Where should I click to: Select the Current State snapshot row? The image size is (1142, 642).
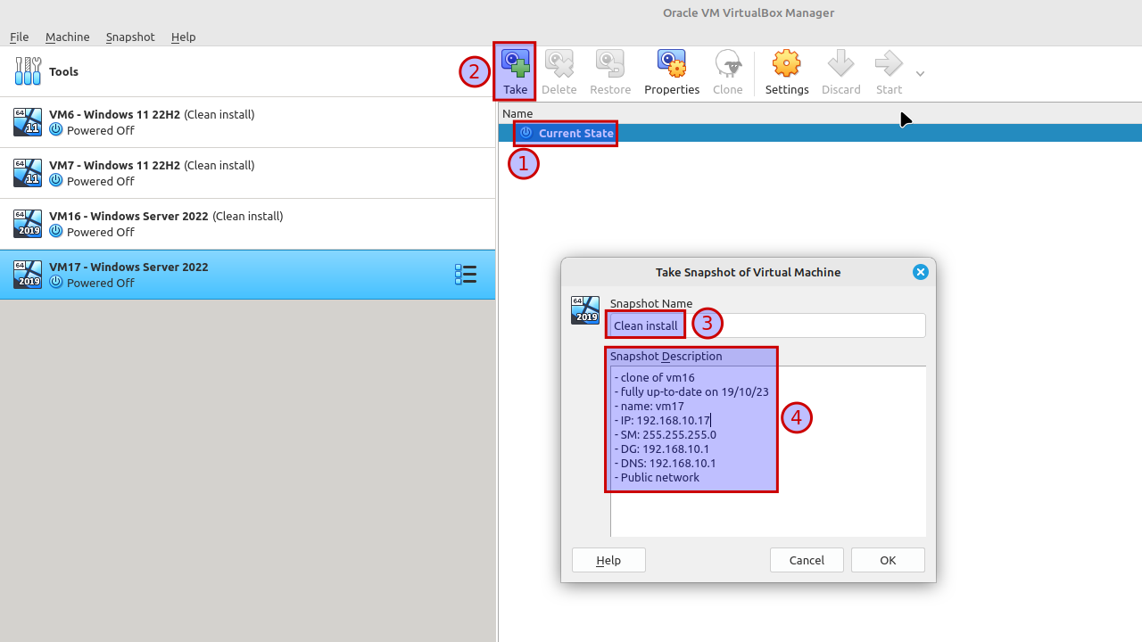coord(820,133)
